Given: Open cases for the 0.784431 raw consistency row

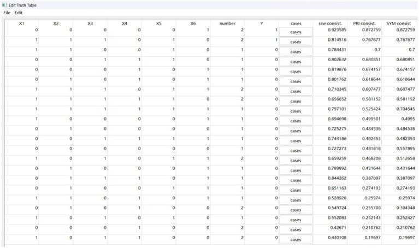Looking at the screenshot, I should coord(296,52).
